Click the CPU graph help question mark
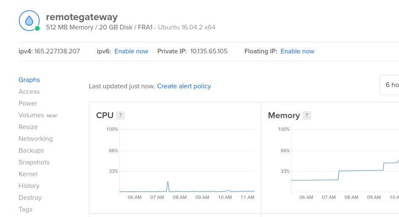Image resolution: width=399 pixels, height=217 pixels. [120, 115]
